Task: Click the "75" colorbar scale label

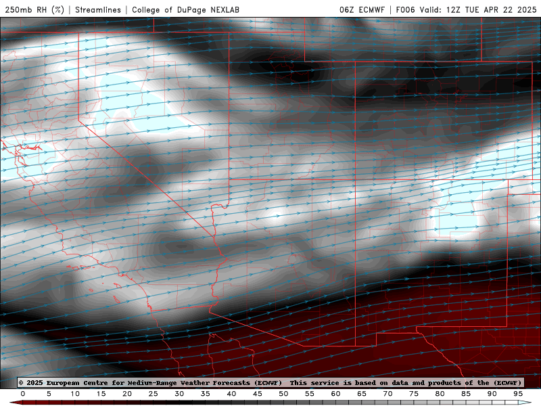Action: pyautogui.click(x=414, y=394)
